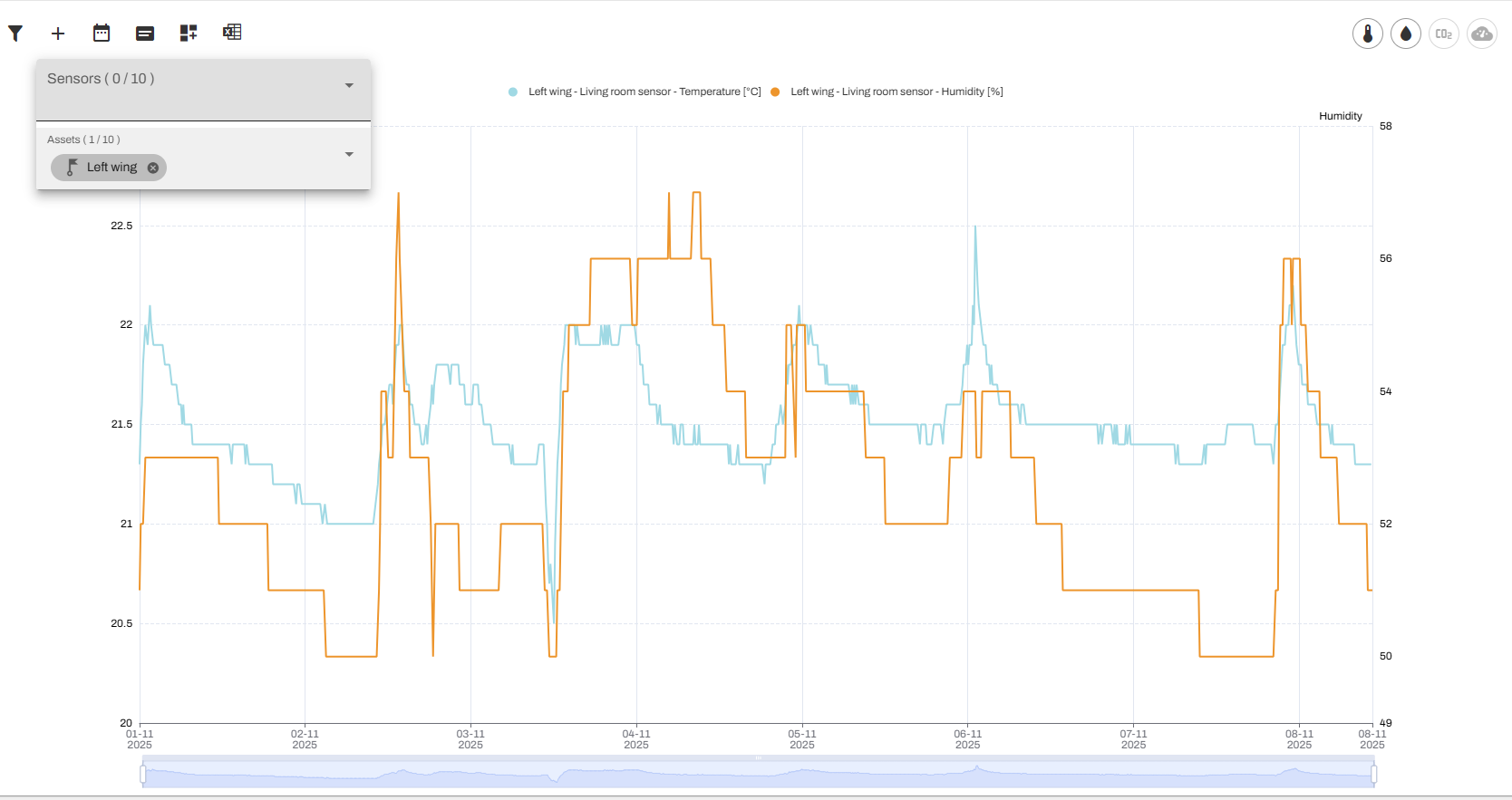The image size is (1512, 800).
Task: Click the comment card icon in toolbar
Action: tap(145, 34)
